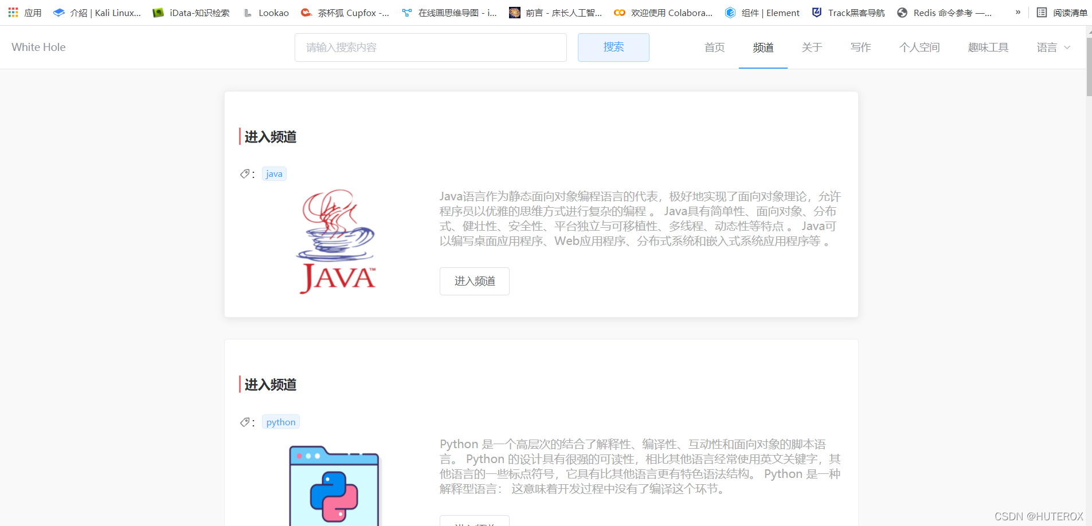Viewport: 1092px width, 526px height.
Task: Expand the 语言 language dropdown
Action: [x=1054, y=48]
